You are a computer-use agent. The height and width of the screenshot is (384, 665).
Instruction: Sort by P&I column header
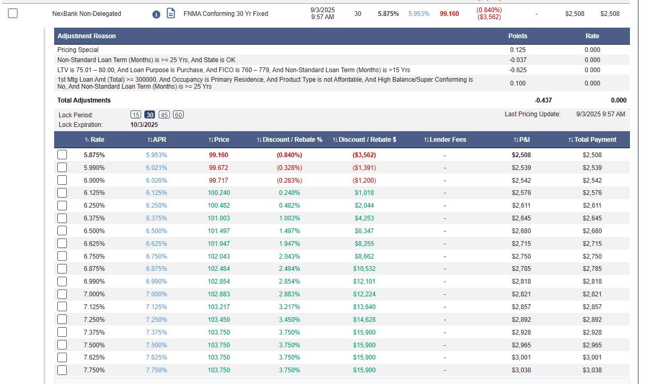tap(522, 140)
